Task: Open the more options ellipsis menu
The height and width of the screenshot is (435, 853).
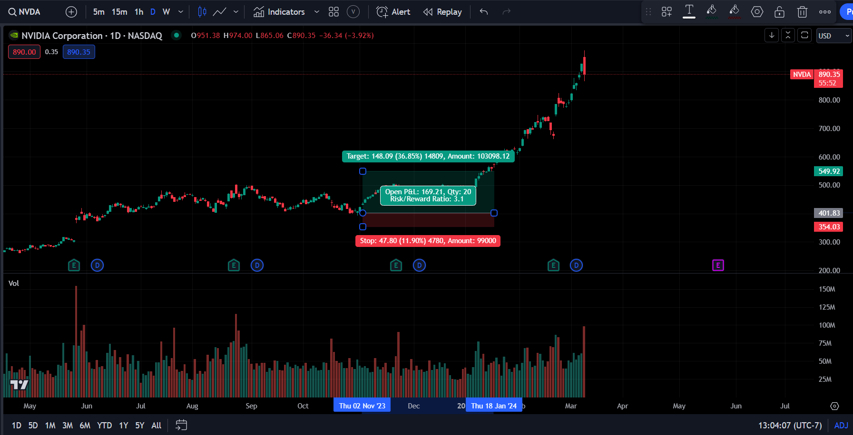Action: pos(825,12)
